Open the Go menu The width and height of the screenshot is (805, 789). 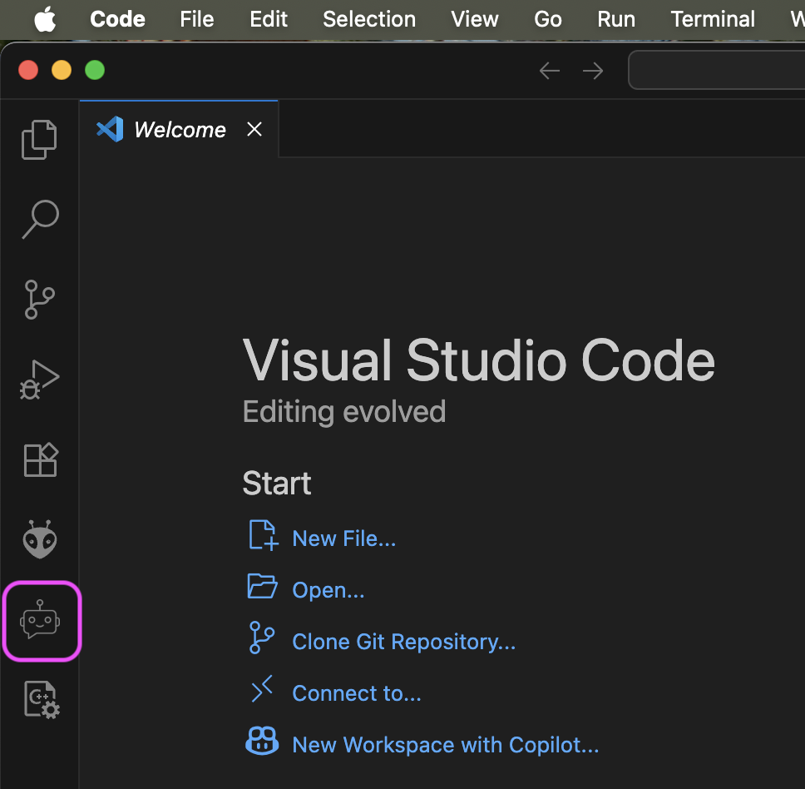pyautogui.click(x=548, y=19)
